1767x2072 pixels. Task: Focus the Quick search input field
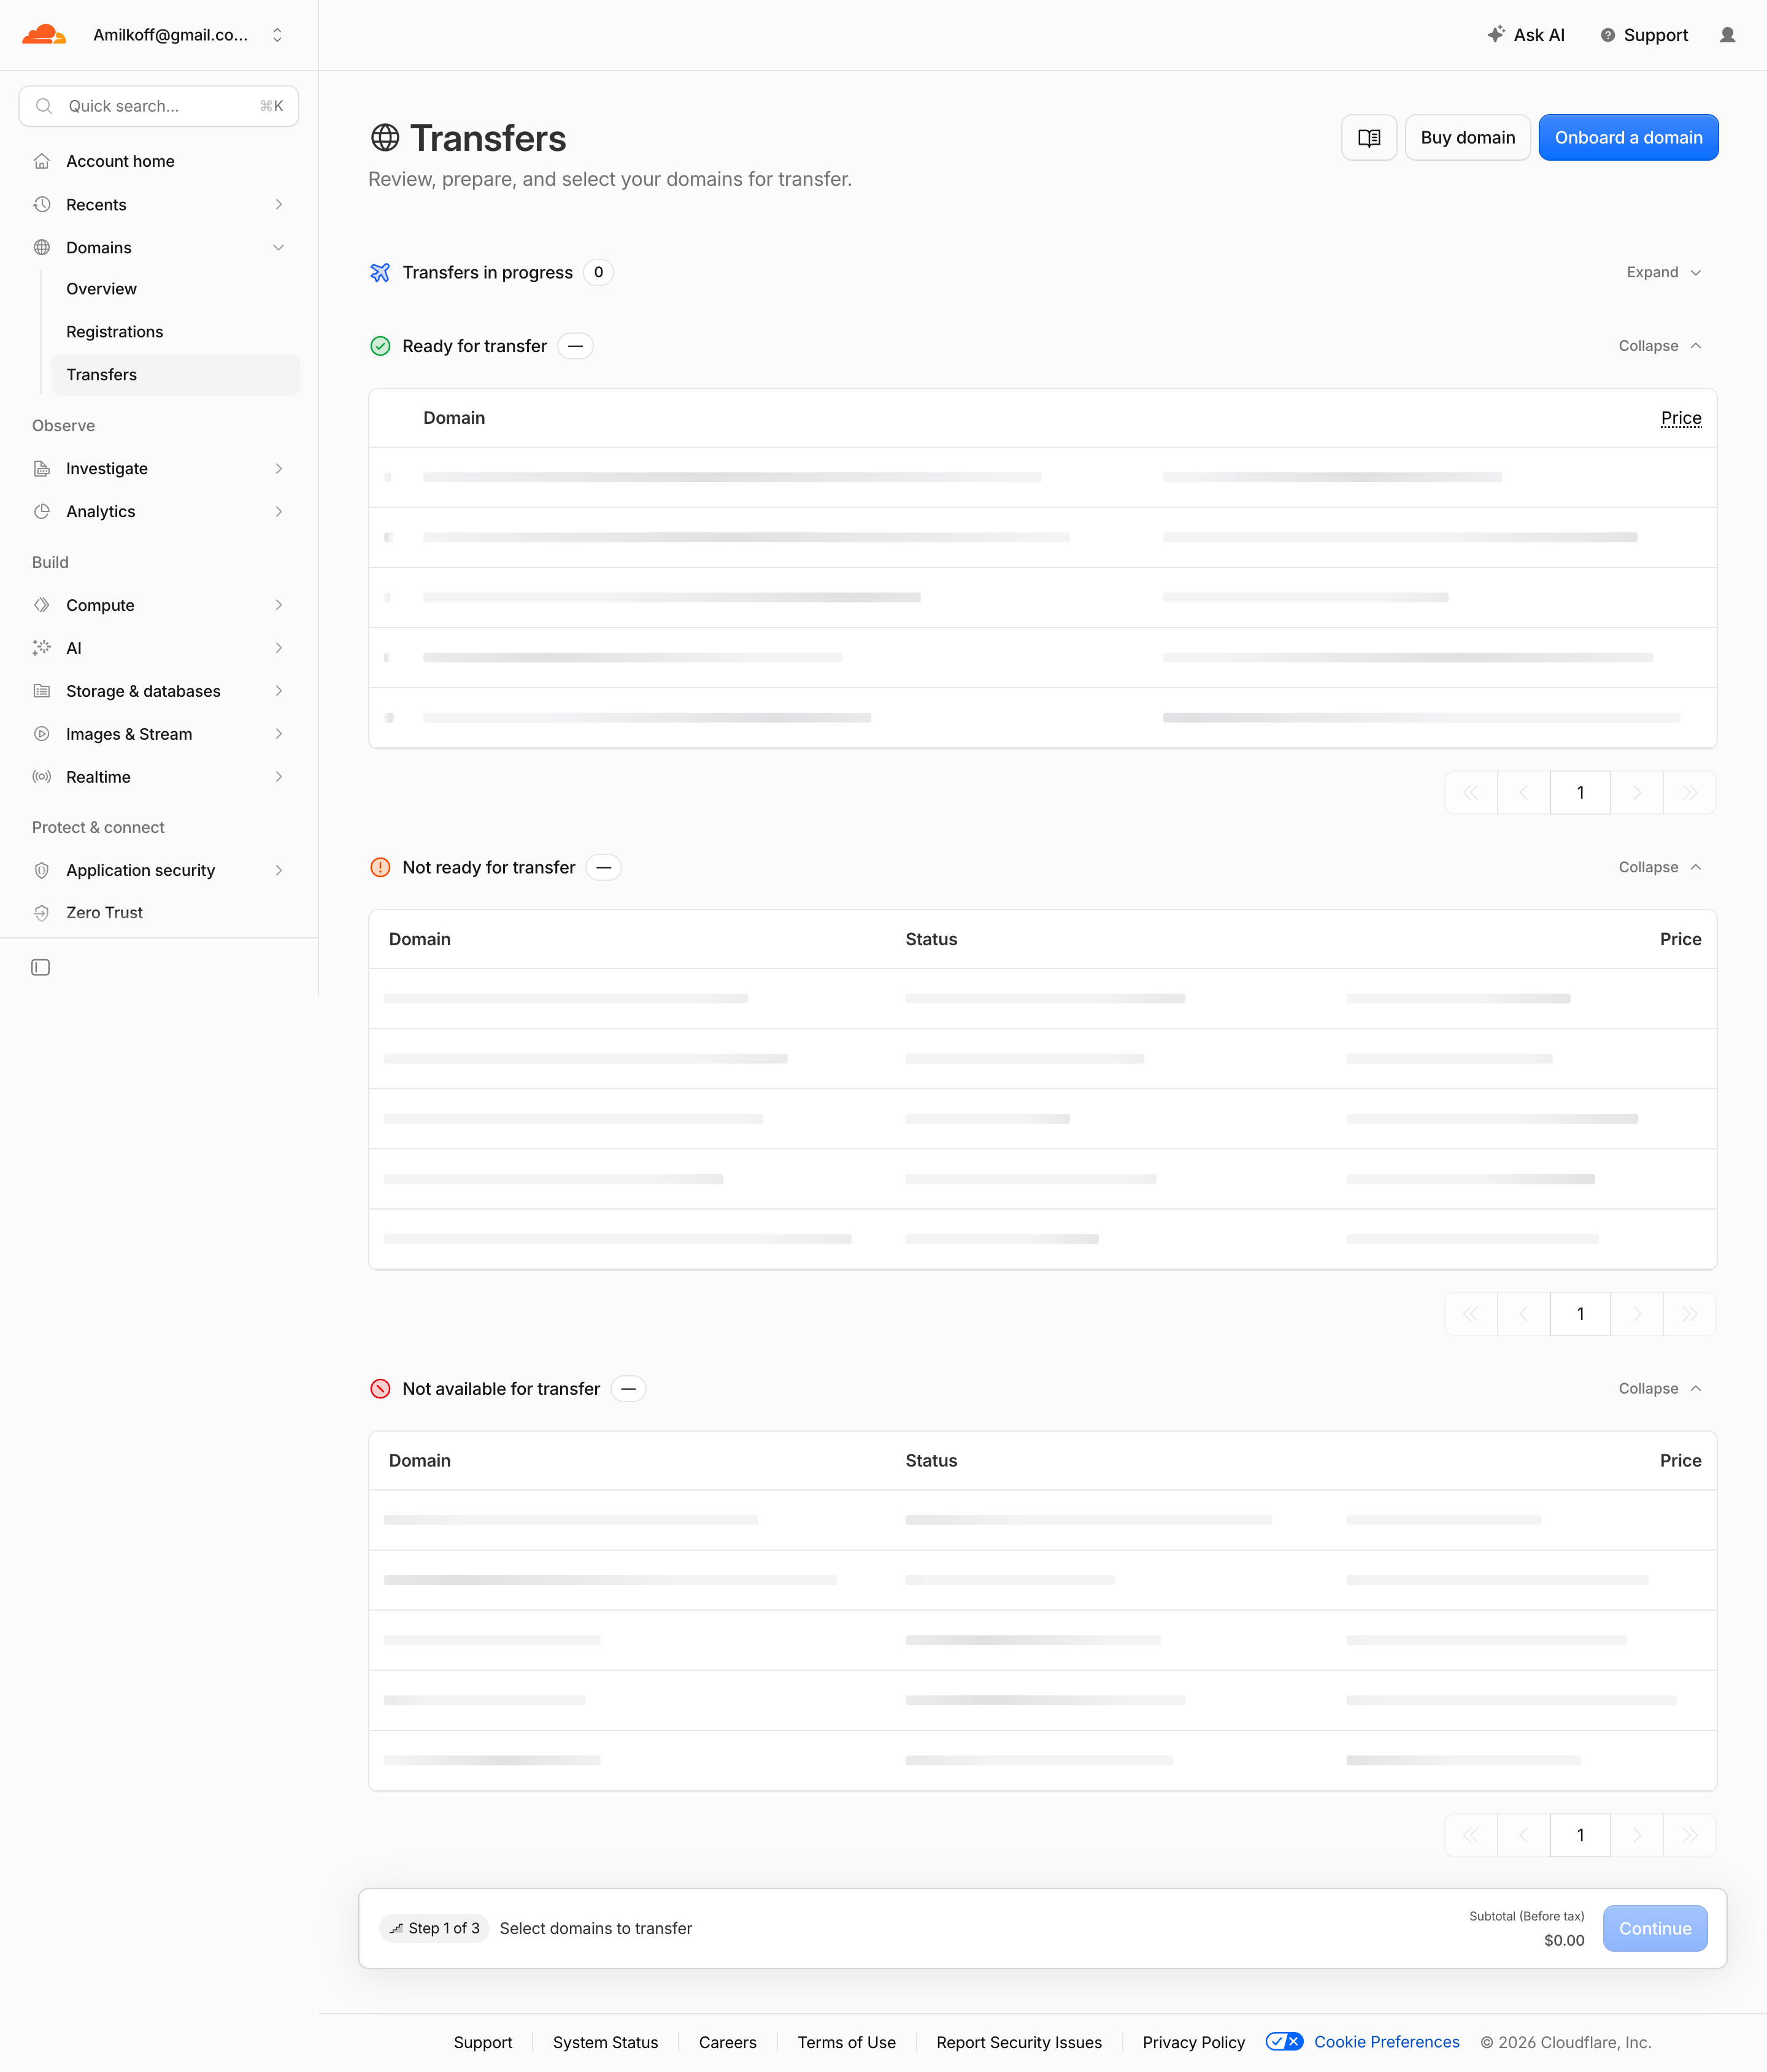[x=159, y=106]
